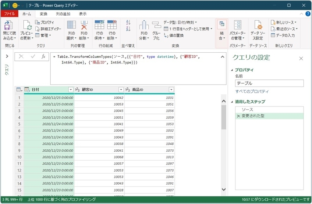
Task: Open the 商品ID column filter dropdown
Action: pyautogui.click(x=171, y=90)
